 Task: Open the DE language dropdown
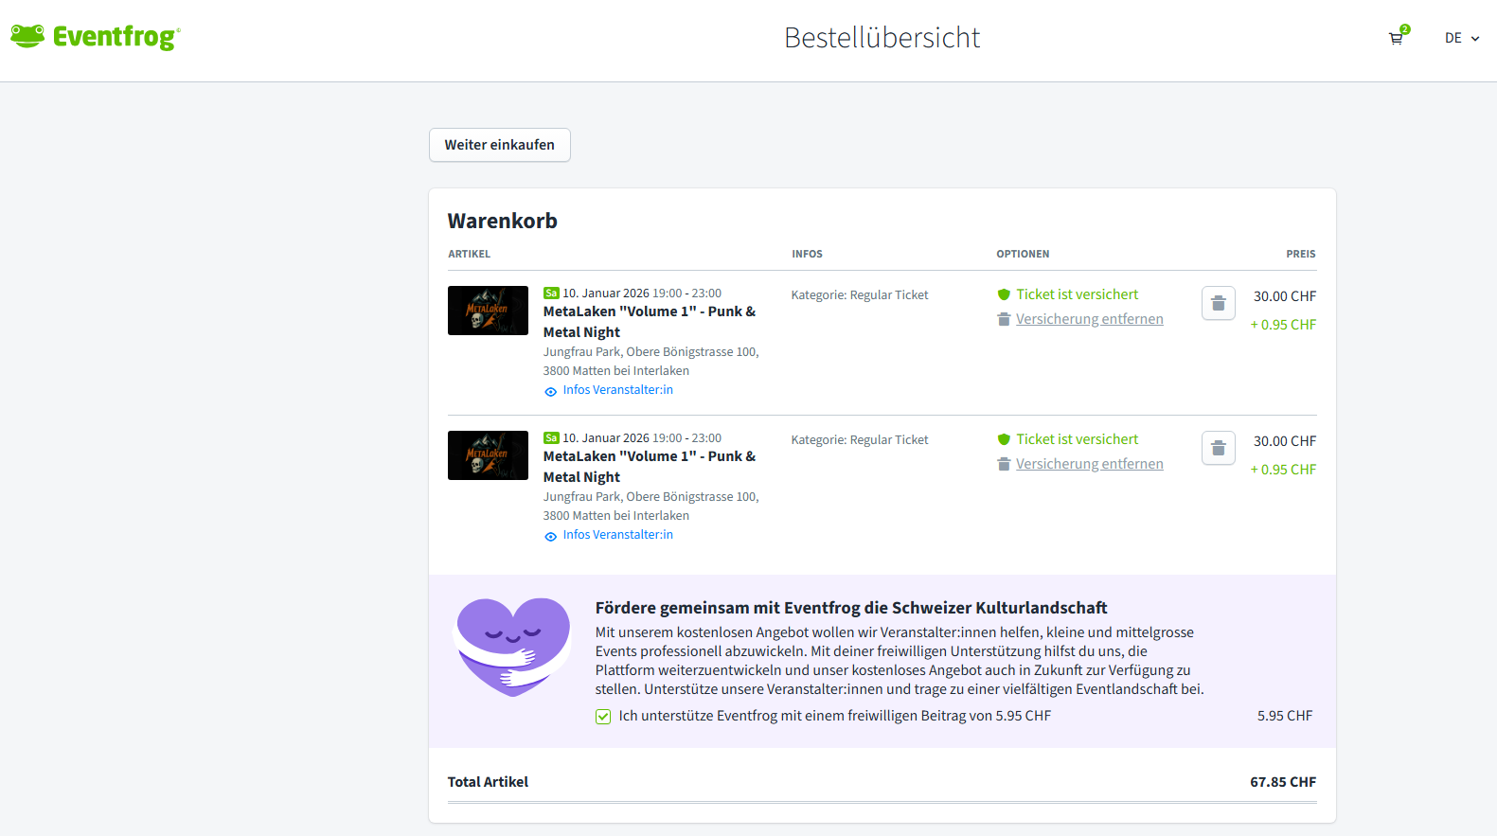1461,39
